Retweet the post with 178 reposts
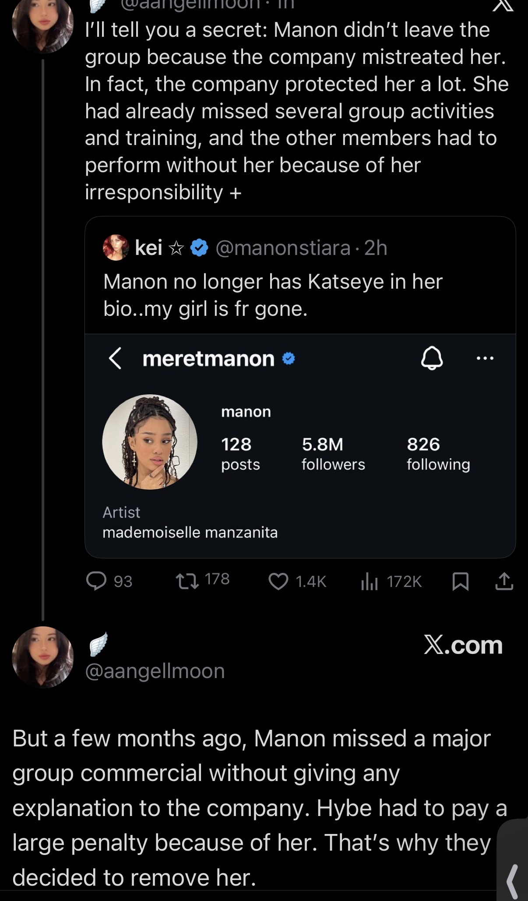 point(187,581)
